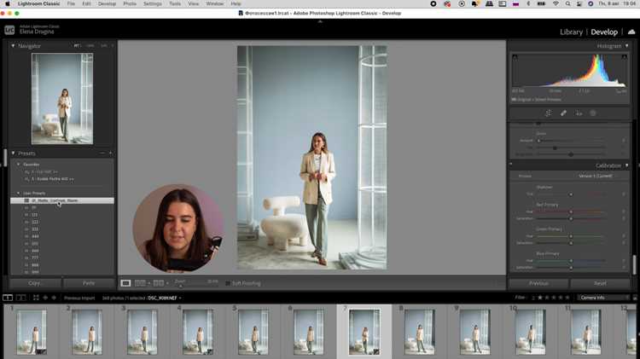
Task: Switch to the Library module
Action: [x=571, y=32]
